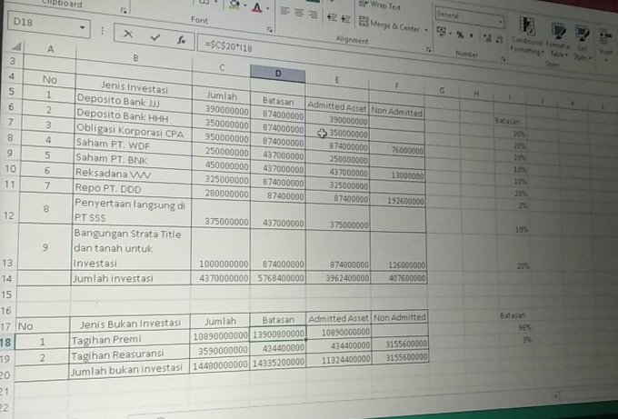Select row 18 header

(5, 342)
